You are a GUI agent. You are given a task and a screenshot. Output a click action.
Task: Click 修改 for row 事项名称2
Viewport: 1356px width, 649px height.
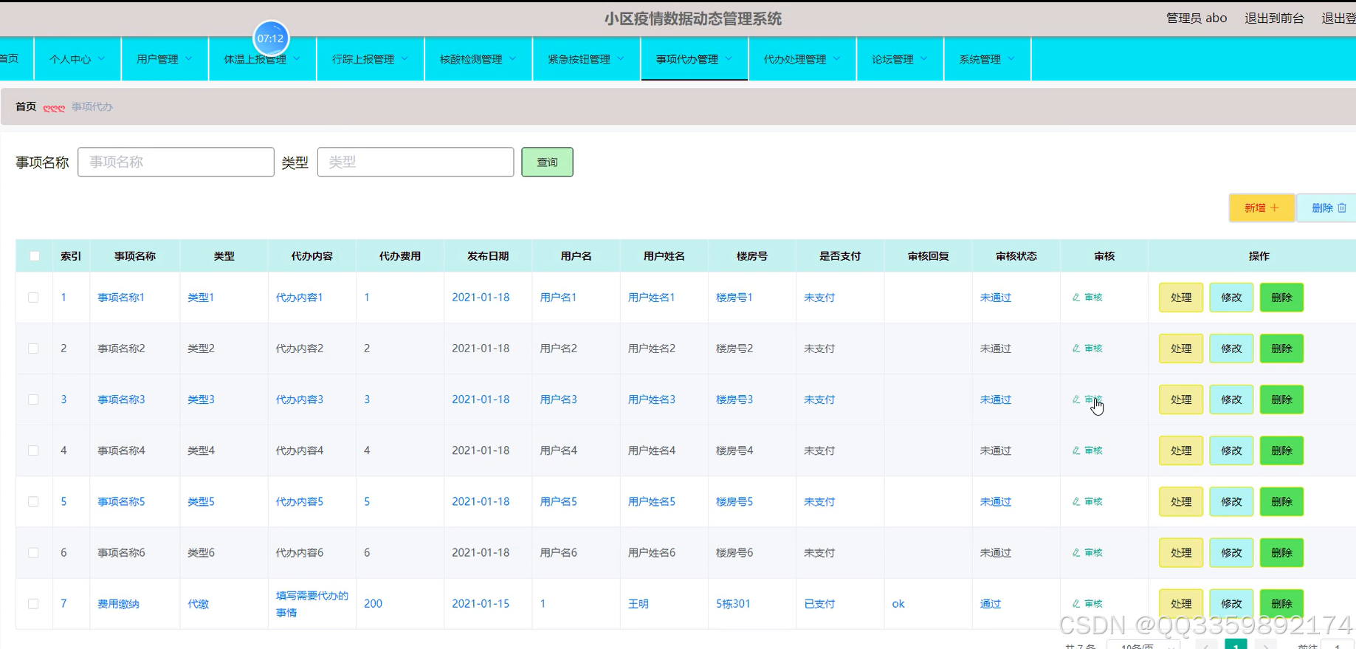click(1231, 348)
